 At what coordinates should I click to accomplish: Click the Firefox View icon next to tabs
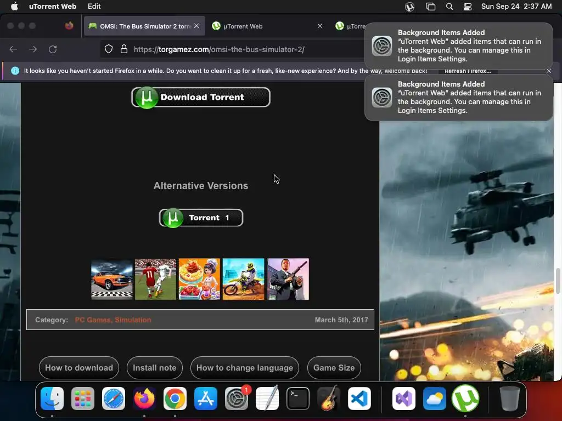(x=69, y=26)
